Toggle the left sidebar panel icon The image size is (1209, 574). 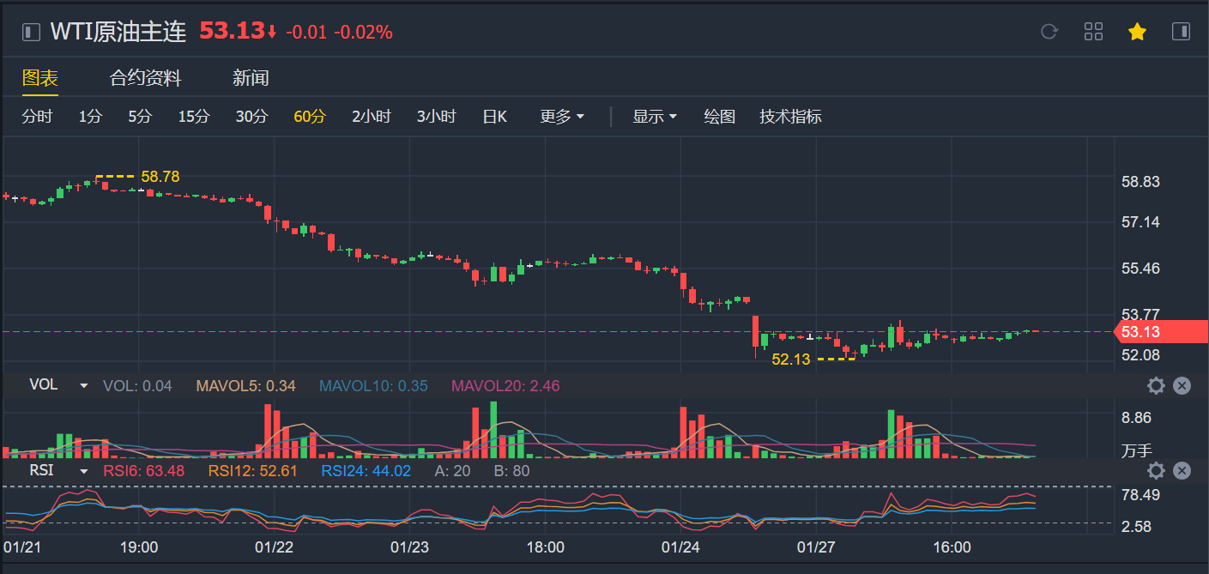(x=31, y=33)
